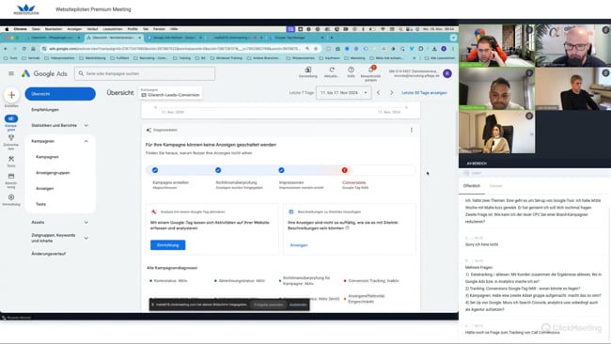Open the three-dot menu of diagnosis card
This screenshot has height=344, width=611.
(x=412, y=130)
